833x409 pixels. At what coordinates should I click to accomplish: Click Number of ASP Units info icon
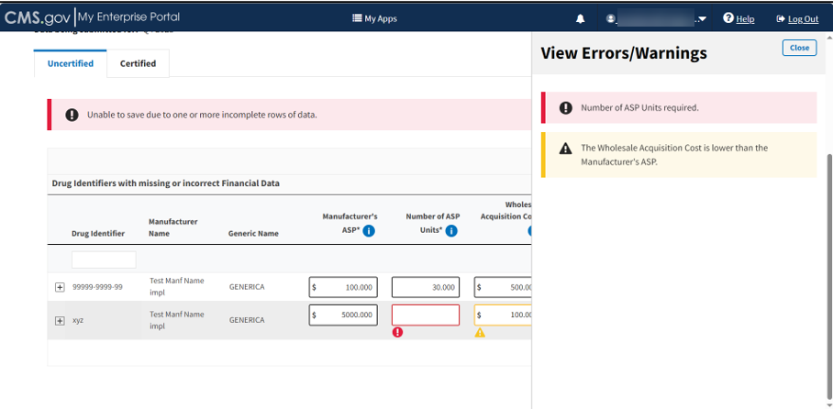[x=451, y=230]
